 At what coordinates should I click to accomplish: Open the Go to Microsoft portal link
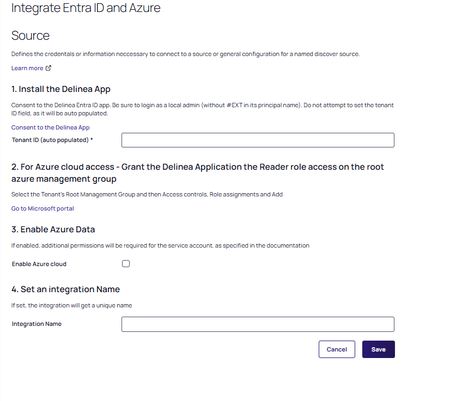[x=42, y=208]
